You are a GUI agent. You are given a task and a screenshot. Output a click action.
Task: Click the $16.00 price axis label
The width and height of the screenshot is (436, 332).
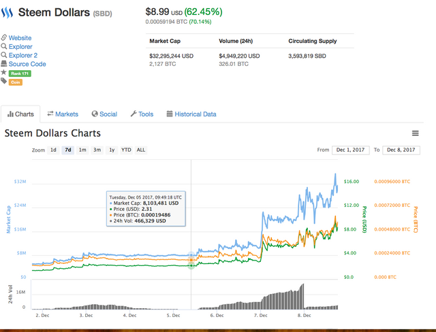(x=352, y=182)
